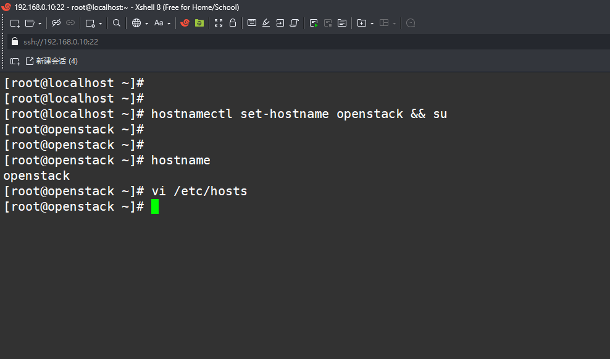Click the script scroll icon
The width and height of the screenshot is (610, 359).
click(x=294, y=23)
